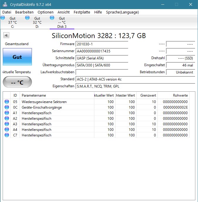Select the Geräte-Einschaltvorgänge row text
The width and height of the screenshot is (198, 202).
click(x=42, y=107)
